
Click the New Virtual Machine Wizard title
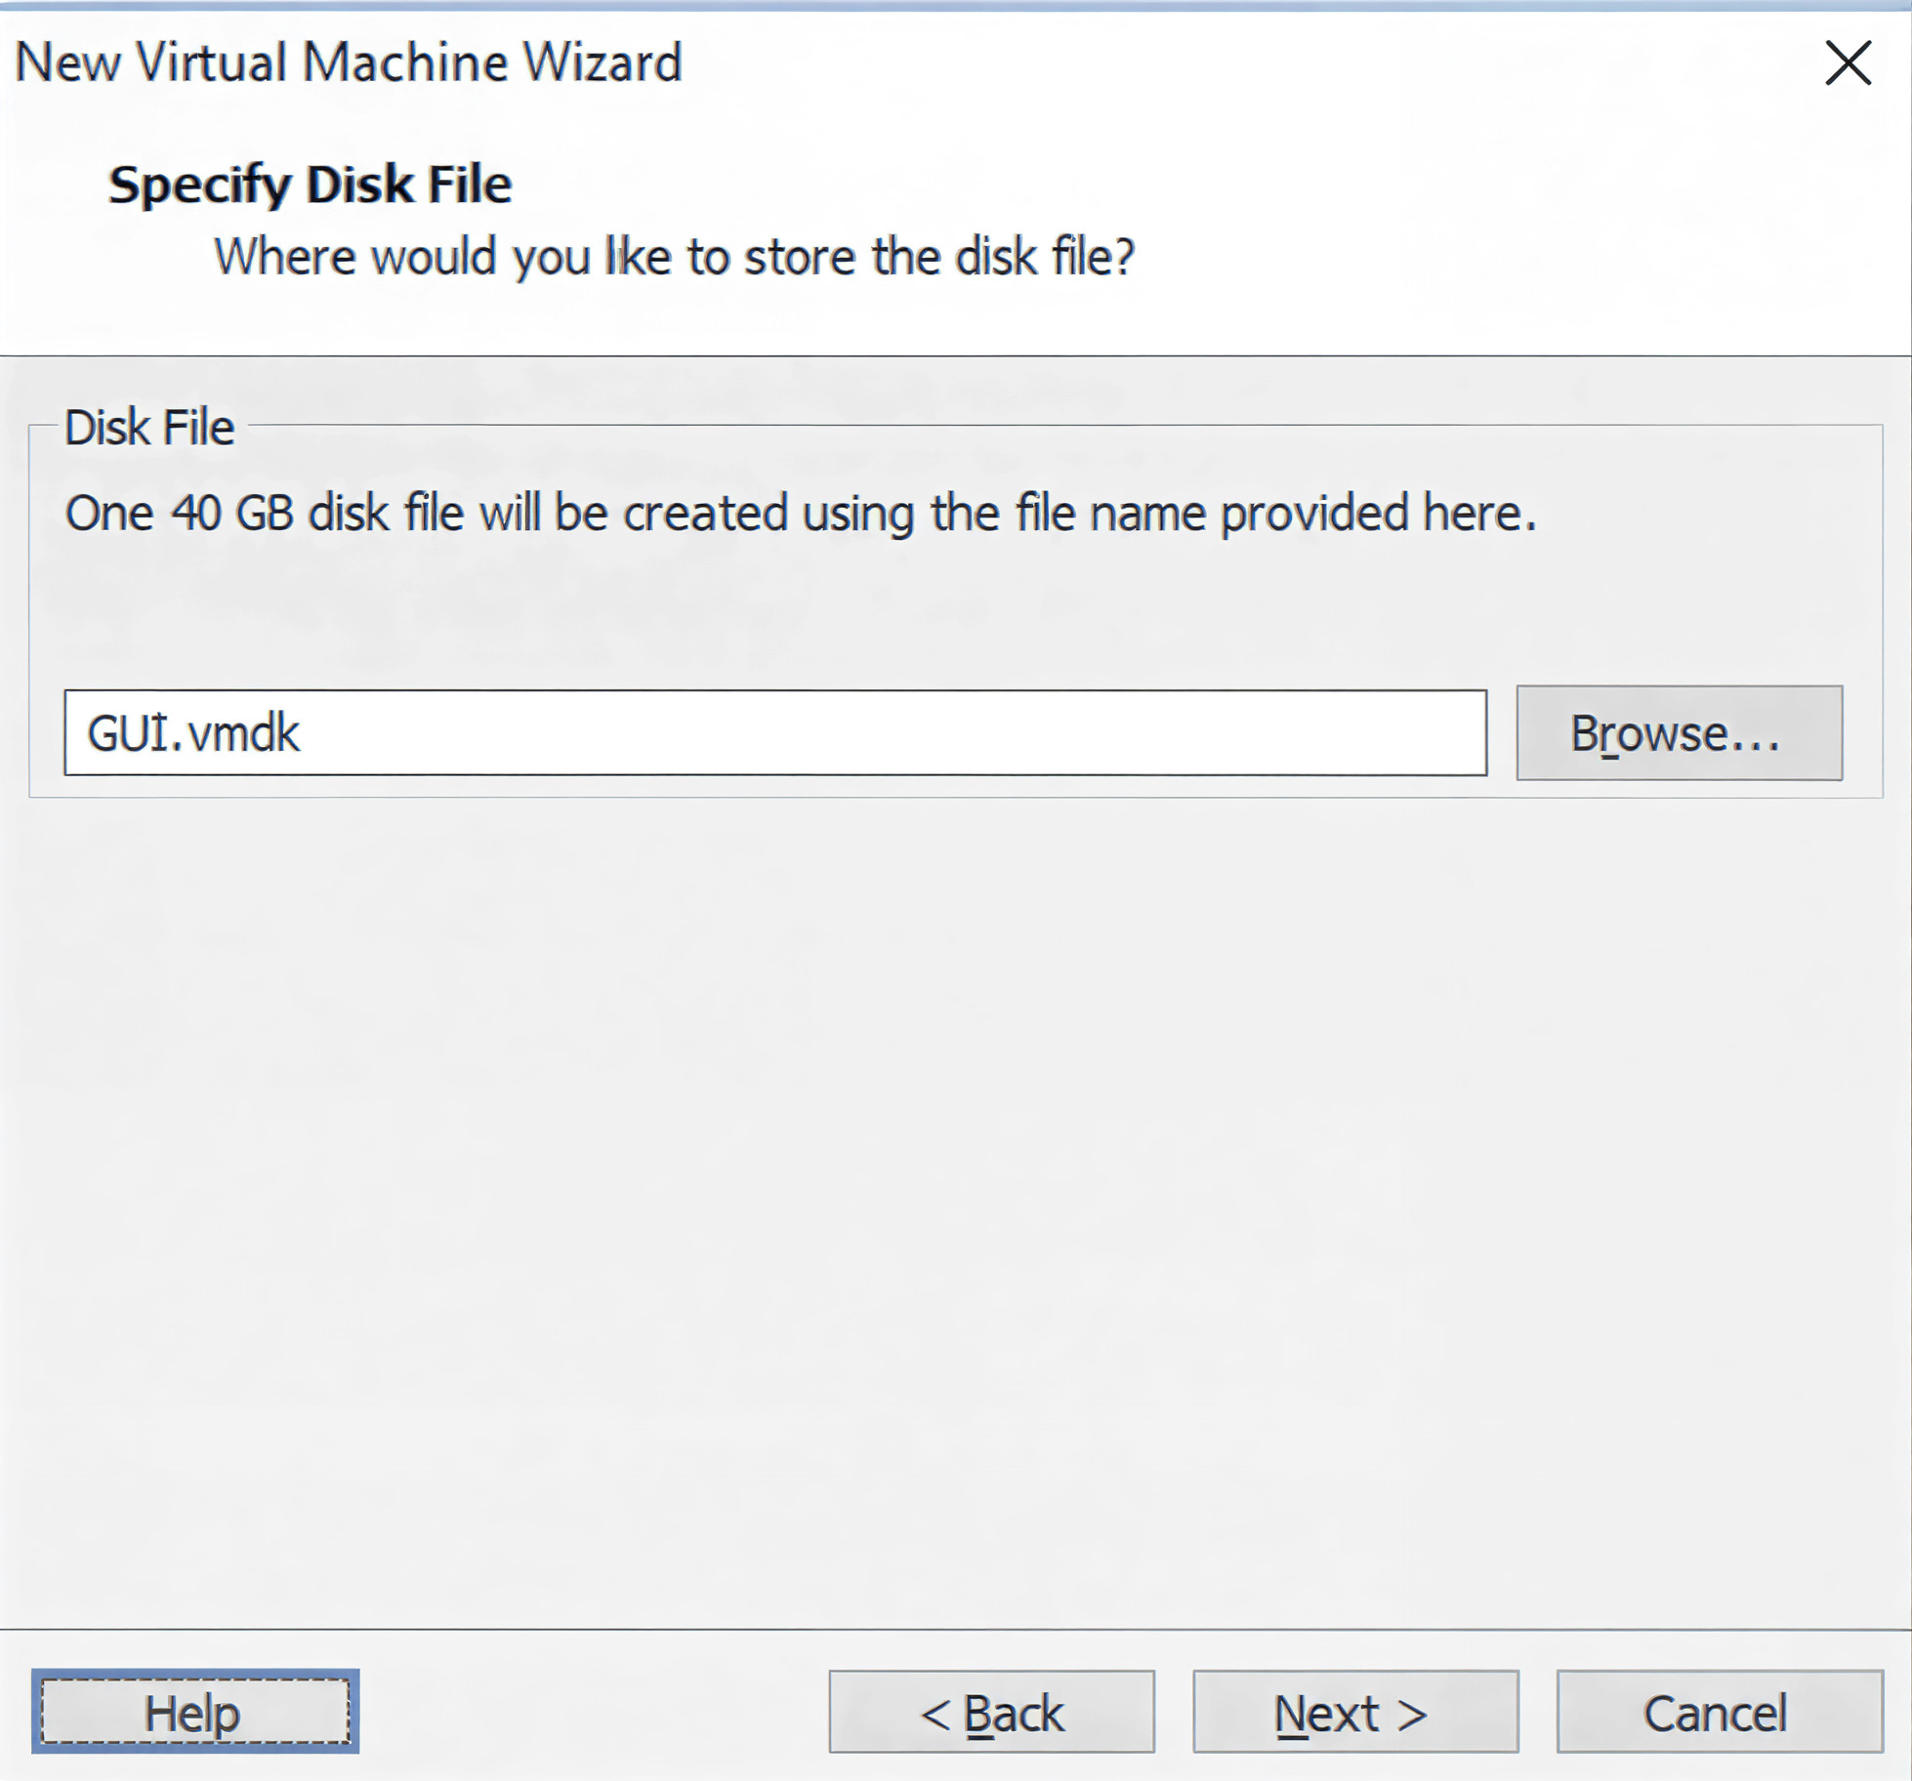coord(349,63)
